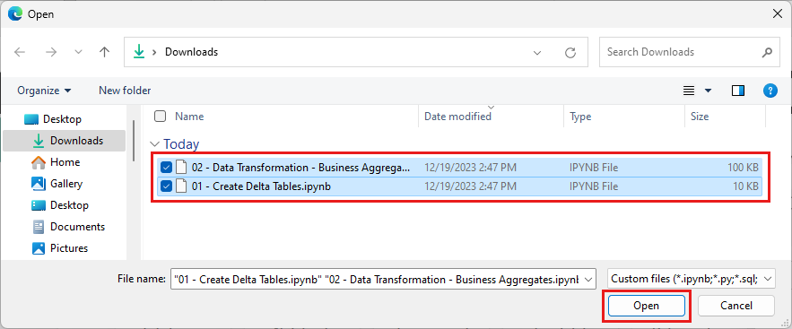This screenshot has width=792, height=329.
Task: Go up one folder level
Action: (x=105, y=52)
